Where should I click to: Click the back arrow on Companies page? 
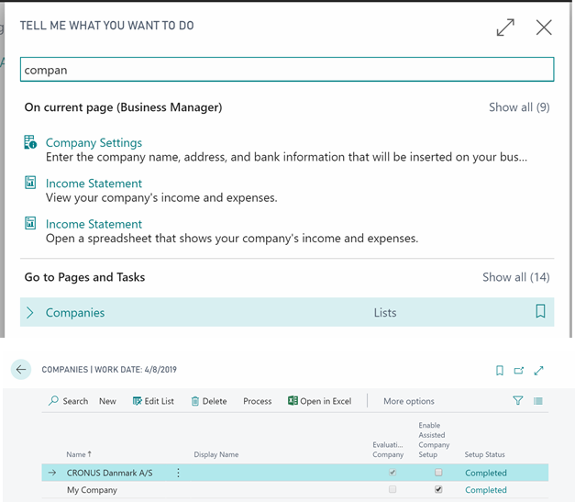(x=21, y=370)
